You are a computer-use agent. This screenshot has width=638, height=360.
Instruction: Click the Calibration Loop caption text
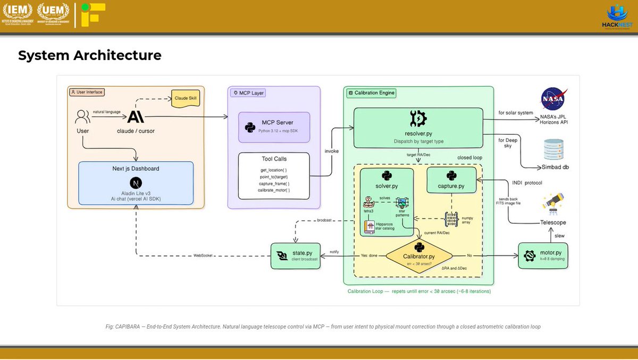(419, 291)
